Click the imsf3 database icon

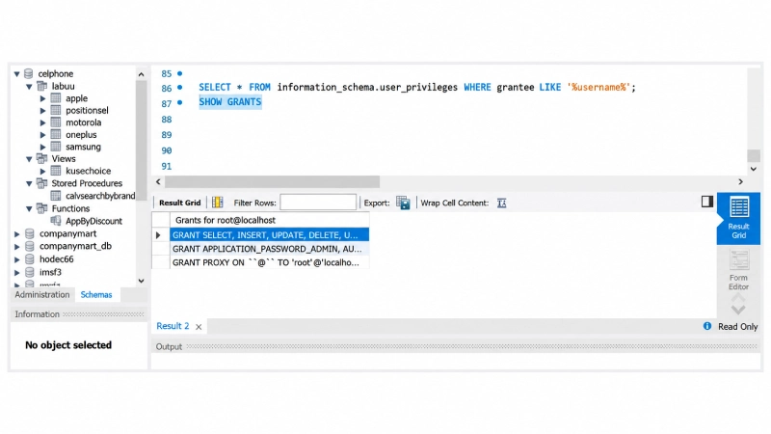click(x=30, y=272)
